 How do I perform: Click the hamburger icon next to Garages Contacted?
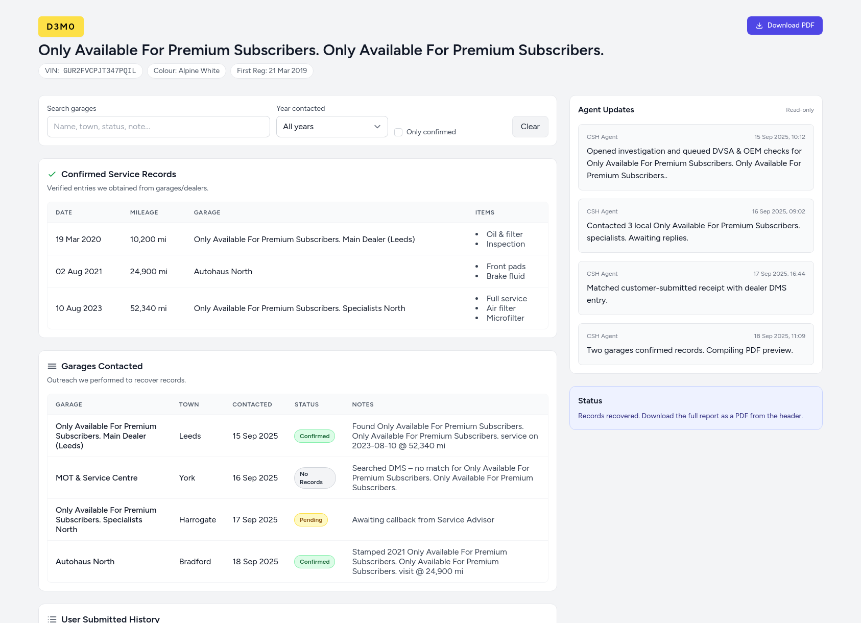click(x=52, y=366)
